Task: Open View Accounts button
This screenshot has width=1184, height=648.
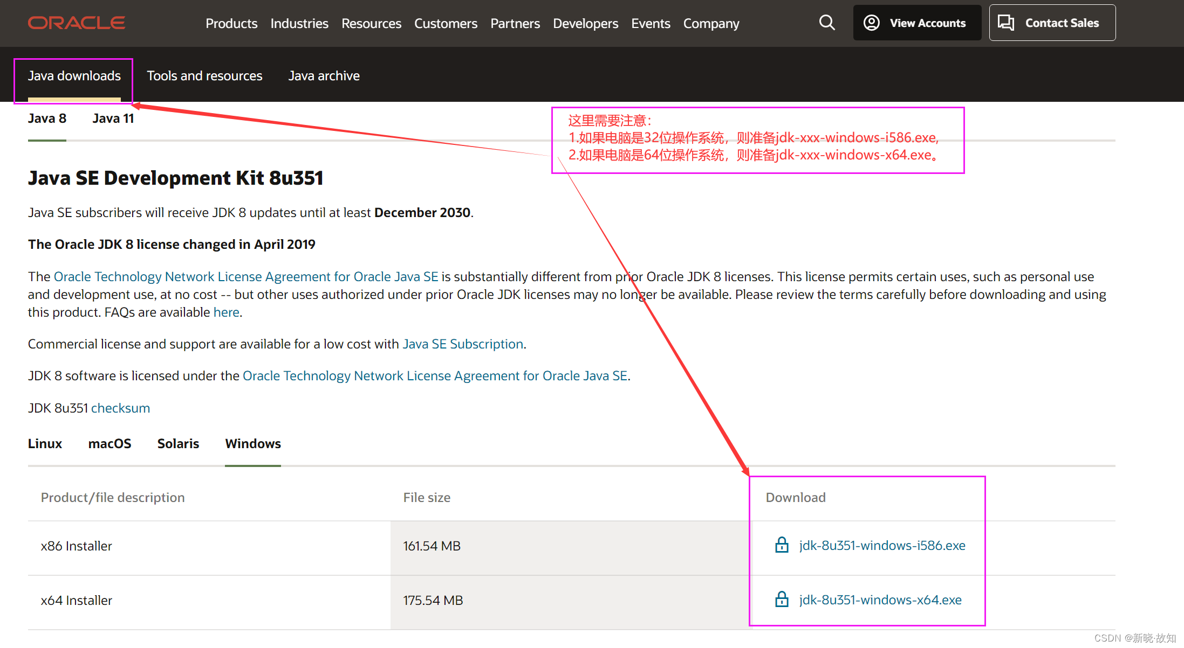Action: 916,23
